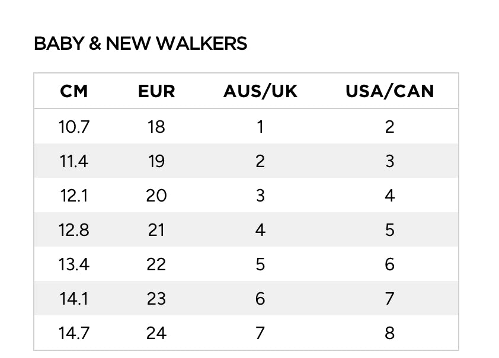Click the EUR column header
Image resolution: width=499 pixels, height=358 pixels.
coord(156,91)
